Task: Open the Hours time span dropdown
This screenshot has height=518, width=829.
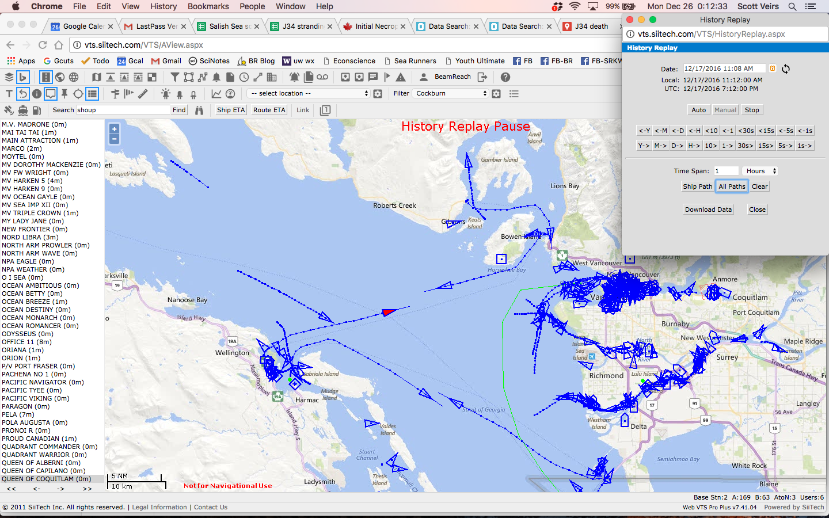Action: click(760, 171)
